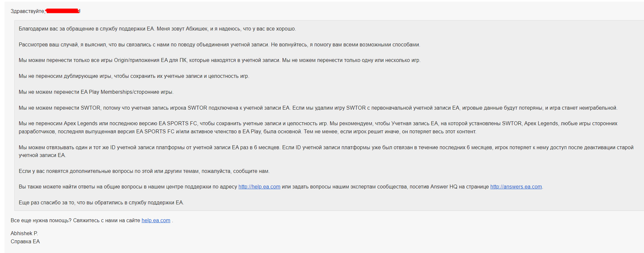Click the дополнительные вопросы paragraph
The height and width of the screenshot is (253, 644).
pos(144,171)
